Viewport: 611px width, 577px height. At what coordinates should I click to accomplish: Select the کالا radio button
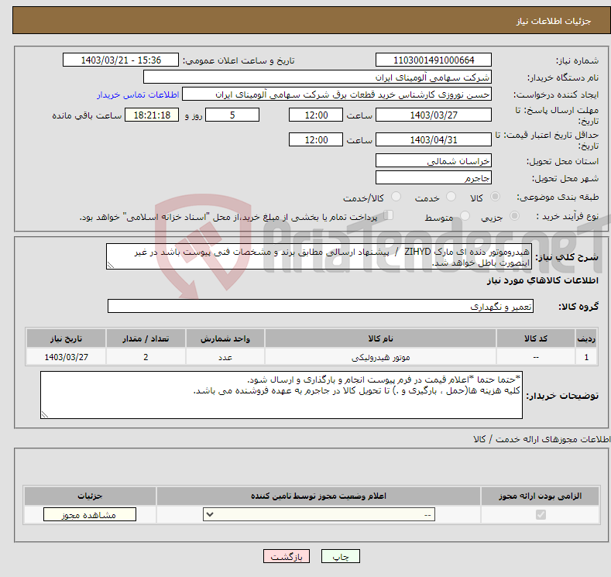495,197
